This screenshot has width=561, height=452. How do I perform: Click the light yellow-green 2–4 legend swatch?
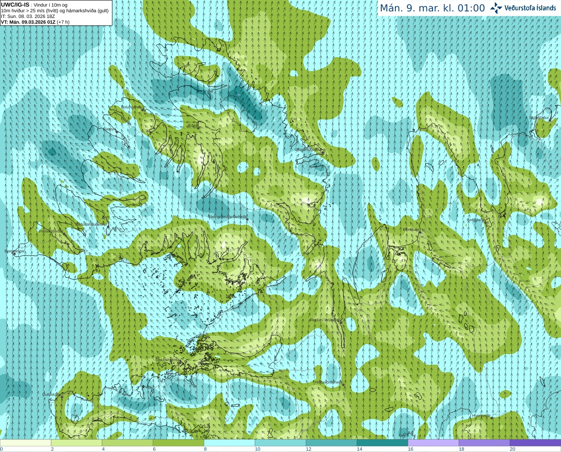(76, 443)
